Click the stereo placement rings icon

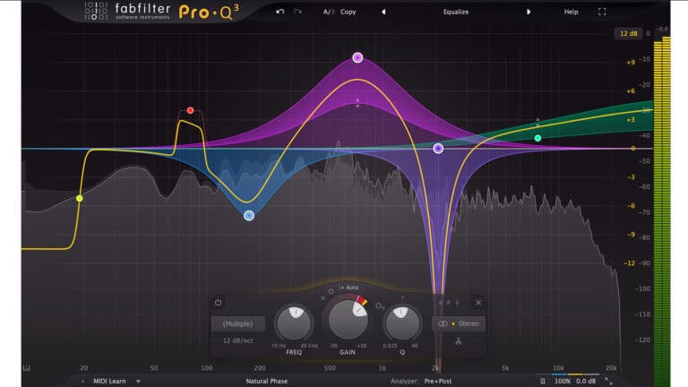[x=443, y=323]
